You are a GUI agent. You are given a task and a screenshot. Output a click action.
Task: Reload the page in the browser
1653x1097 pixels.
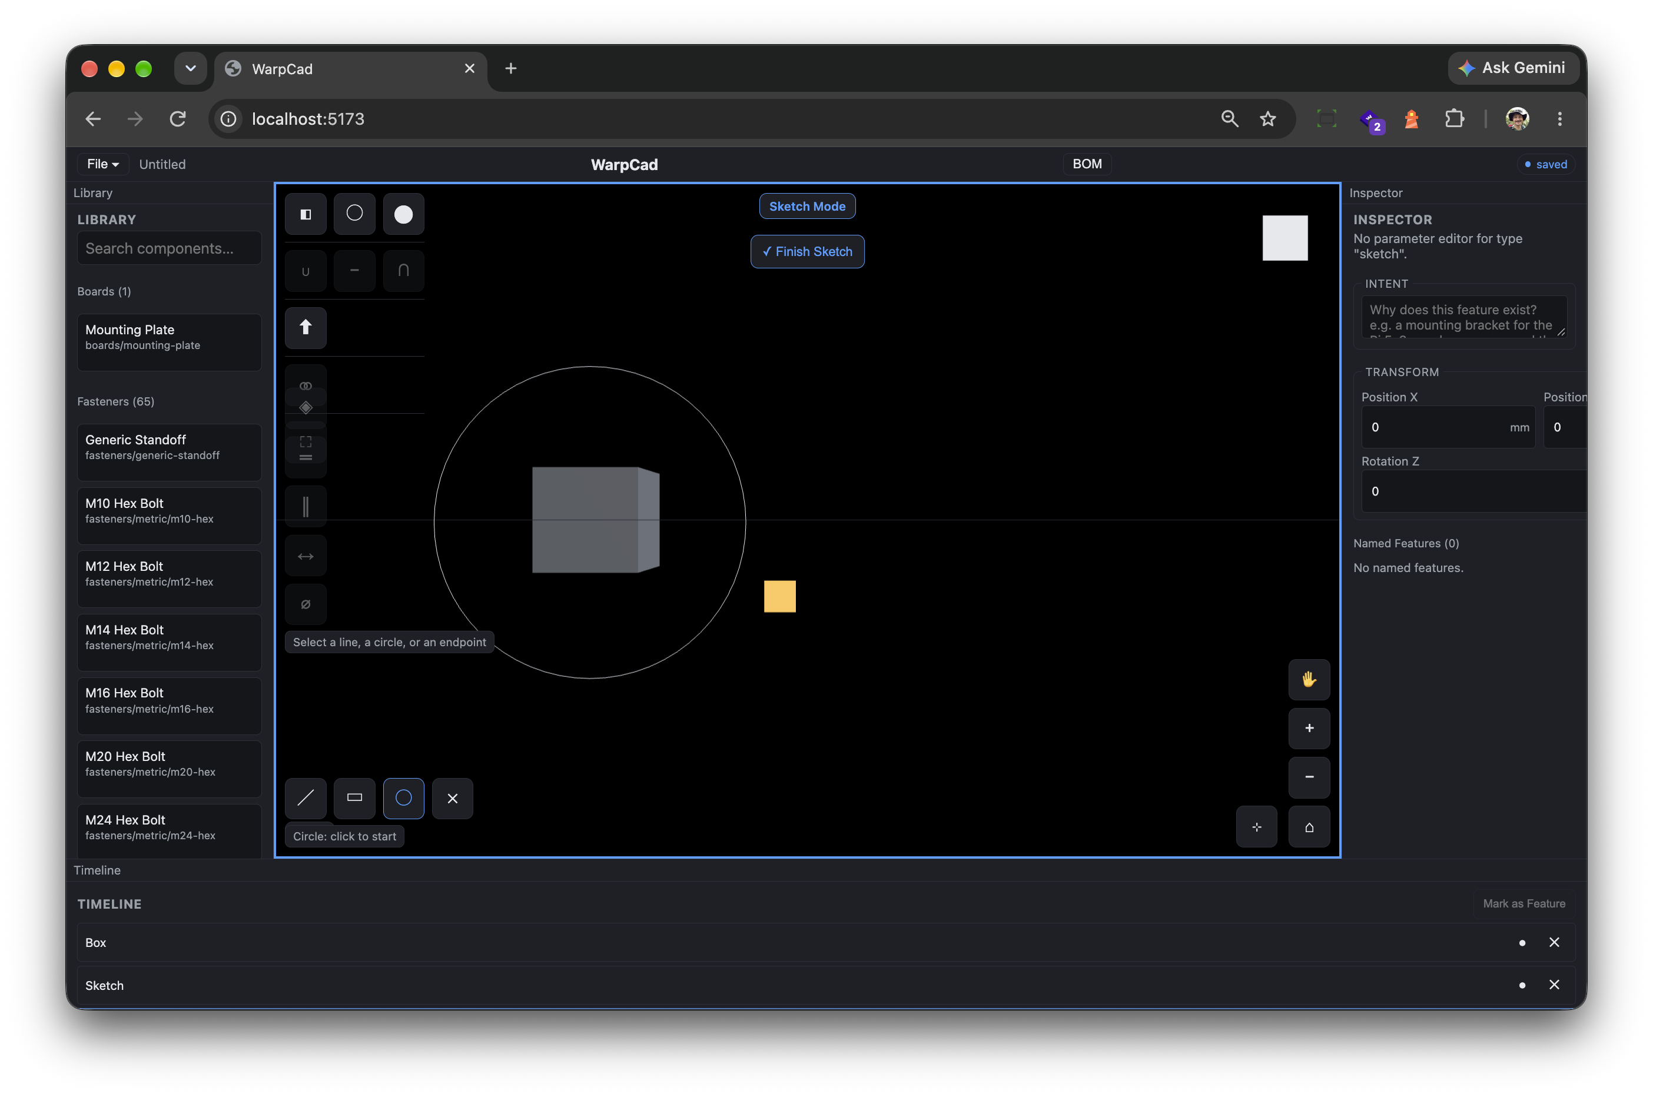[178, 119]
